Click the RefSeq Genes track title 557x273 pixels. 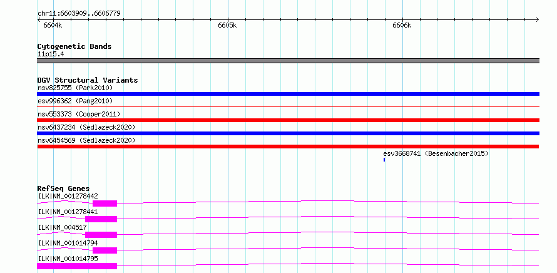tap(64, 188)
